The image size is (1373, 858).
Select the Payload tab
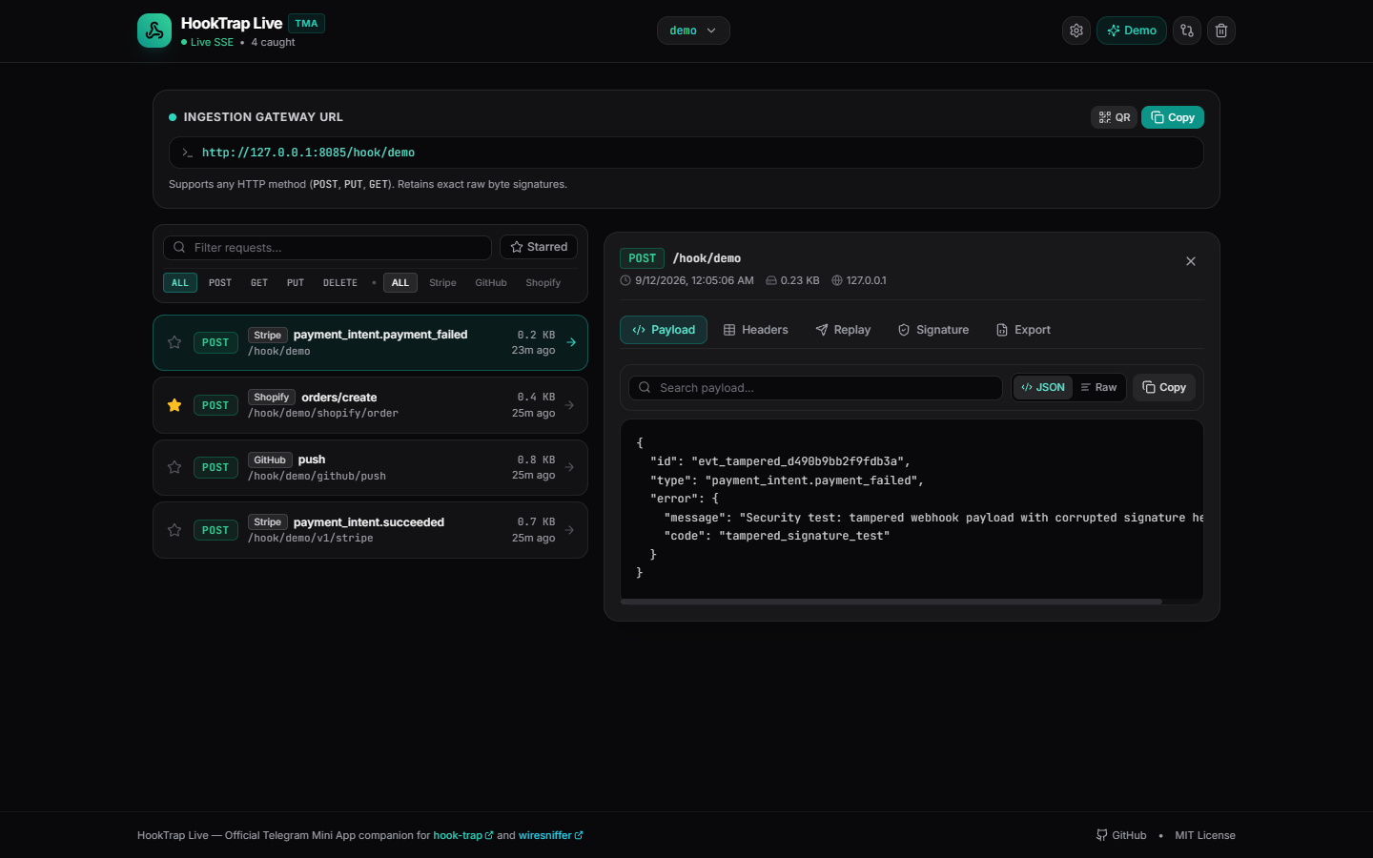[x=664, y=330]
